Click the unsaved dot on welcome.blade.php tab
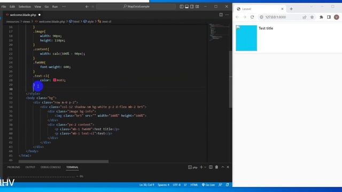Viewport: 342px width, 192px height. pyautogui.click(x=40, y=15)
